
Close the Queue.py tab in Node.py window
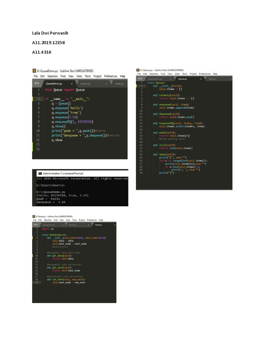[x=89, y=225]
